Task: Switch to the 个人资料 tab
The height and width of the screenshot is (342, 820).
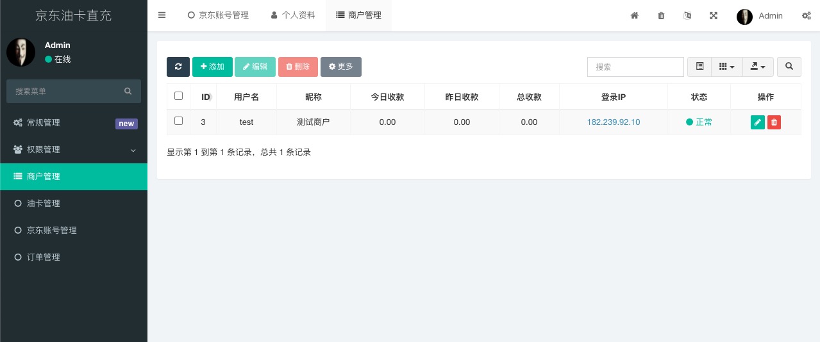Action: (x=293, y=15)
